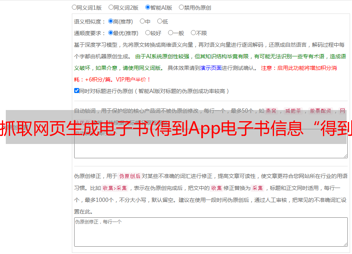Click the 减肥茶 example keyword tag

tap(293, 111)
